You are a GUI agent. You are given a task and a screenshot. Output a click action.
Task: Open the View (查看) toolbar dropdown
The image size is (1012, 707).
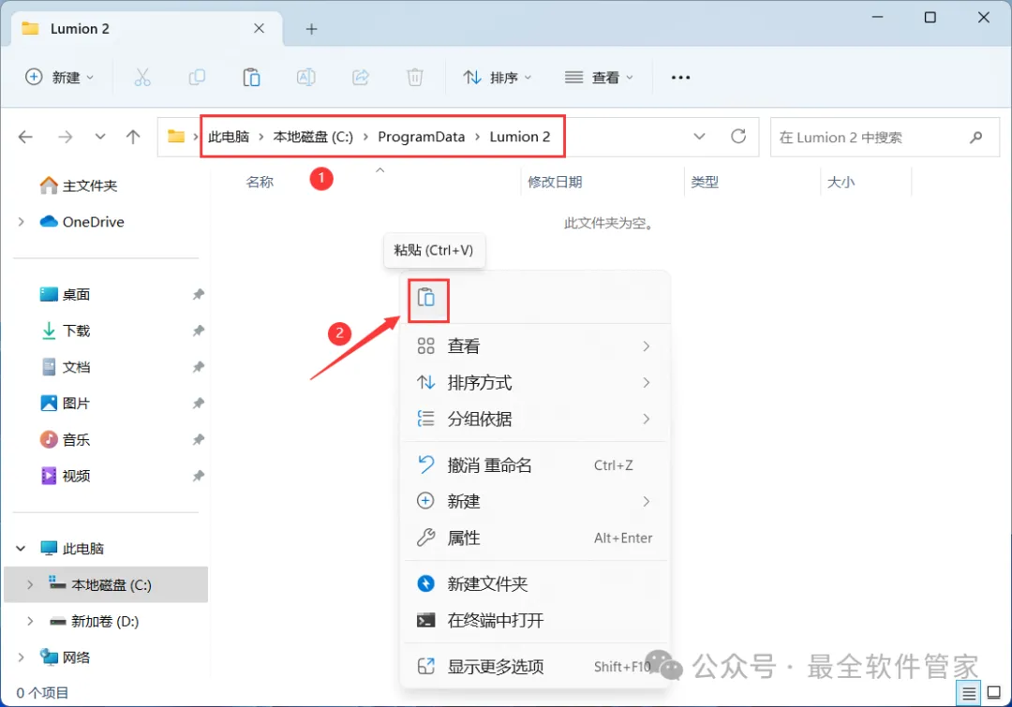(599, 78)
